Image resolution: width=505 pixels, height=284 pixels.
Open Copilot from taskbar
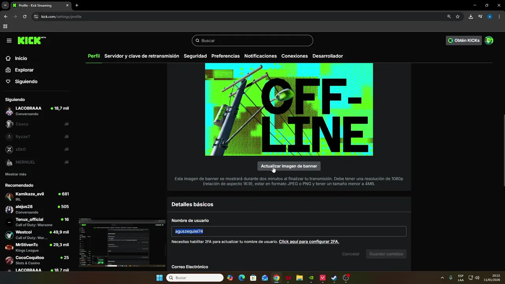(x=230, y=278)
